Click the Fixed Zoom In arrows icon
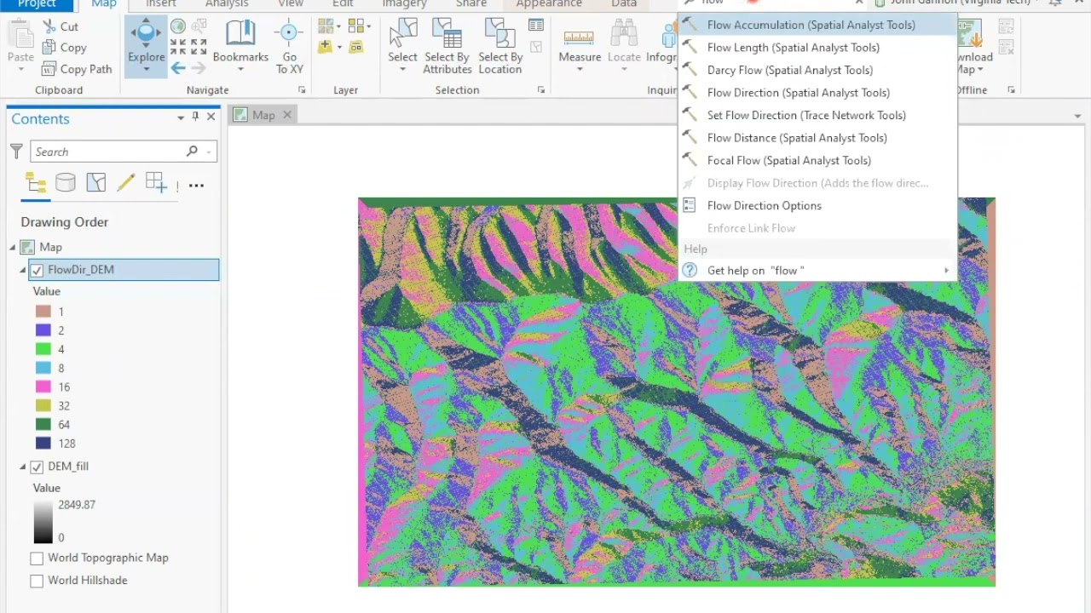The image size is (1091, 613). (178, 47)
